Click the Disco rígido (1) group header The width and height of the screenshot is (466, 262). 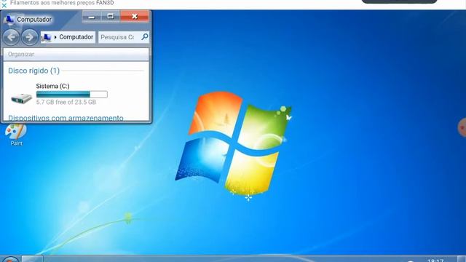click(x=34, y=71)
